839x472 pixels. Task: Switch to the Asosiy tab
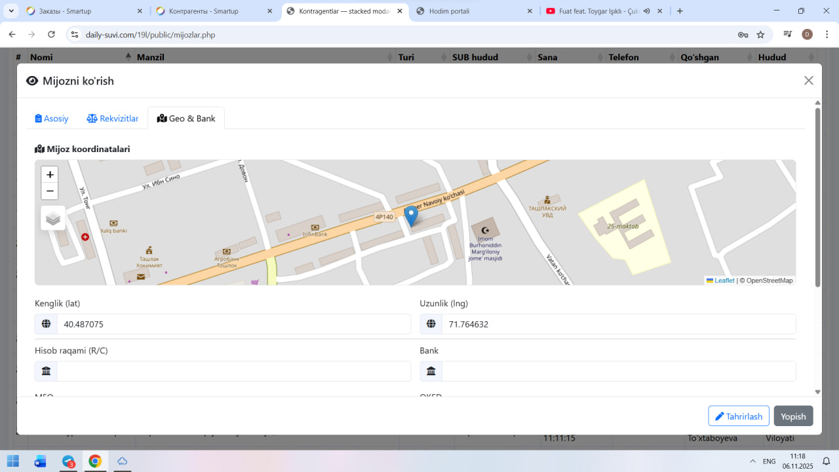point(52,119)
